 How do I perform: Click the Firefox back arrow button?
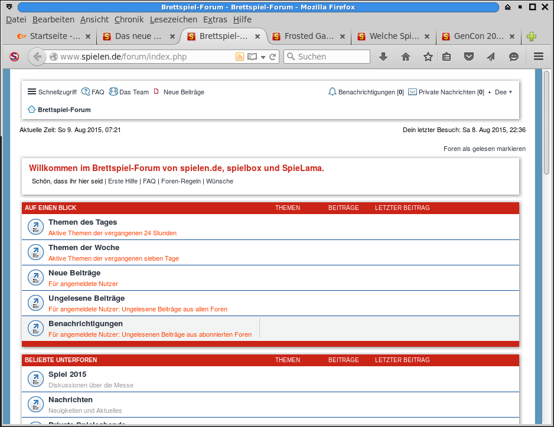pyautogui.click(x=37, y=57)
